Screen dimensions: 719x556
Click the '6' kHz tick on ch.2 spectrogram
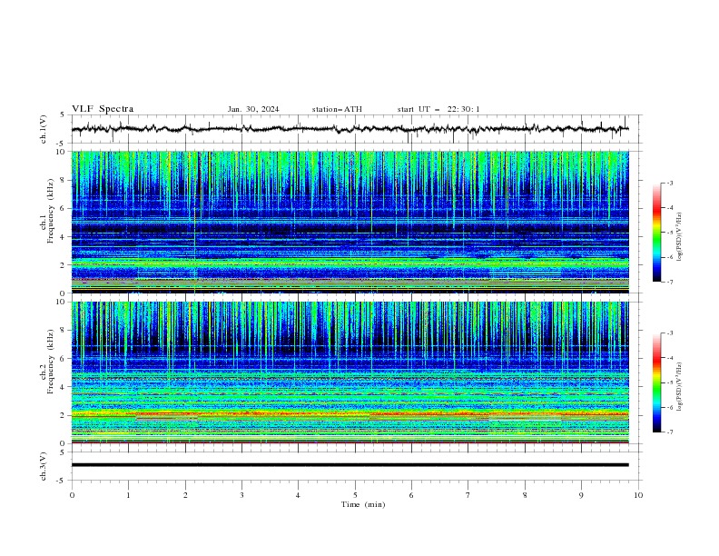[x=64, y=358]
